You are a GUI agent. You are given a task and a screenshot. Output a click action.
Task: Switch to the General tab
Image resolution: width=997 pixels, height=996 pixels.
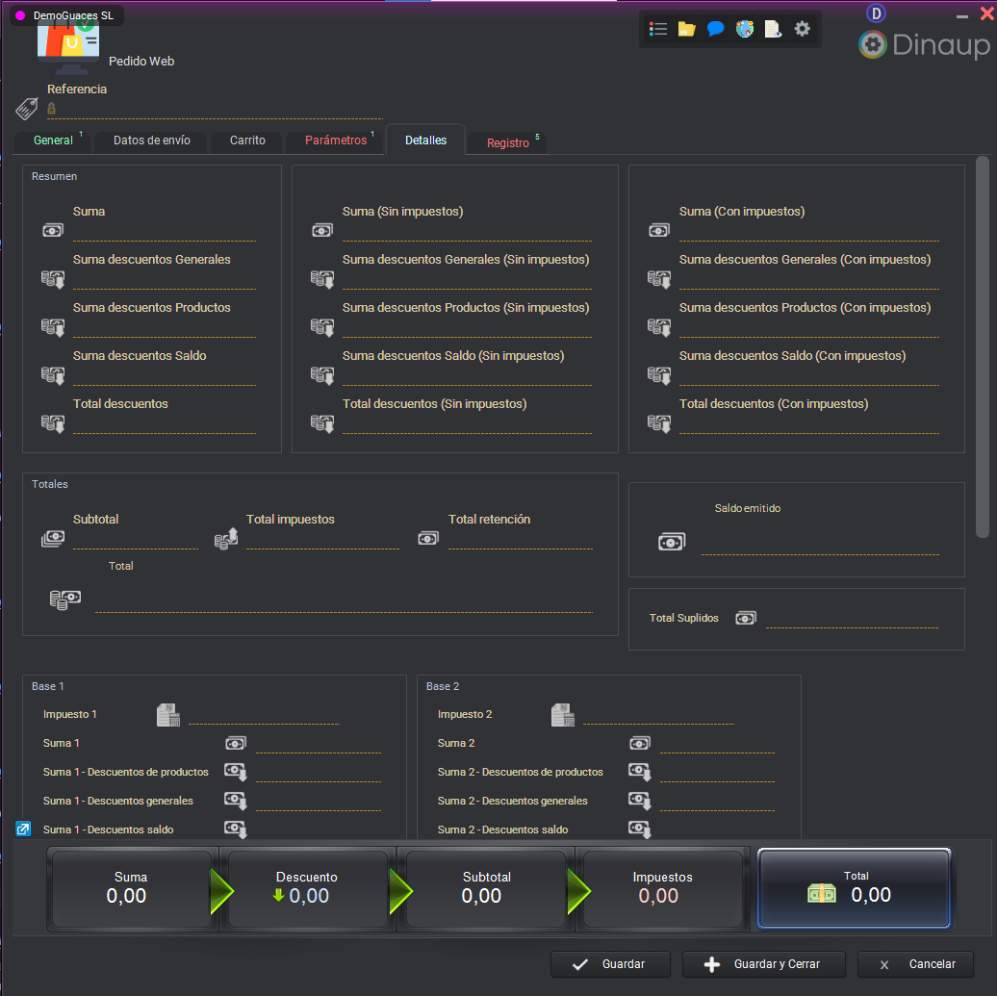53,140
